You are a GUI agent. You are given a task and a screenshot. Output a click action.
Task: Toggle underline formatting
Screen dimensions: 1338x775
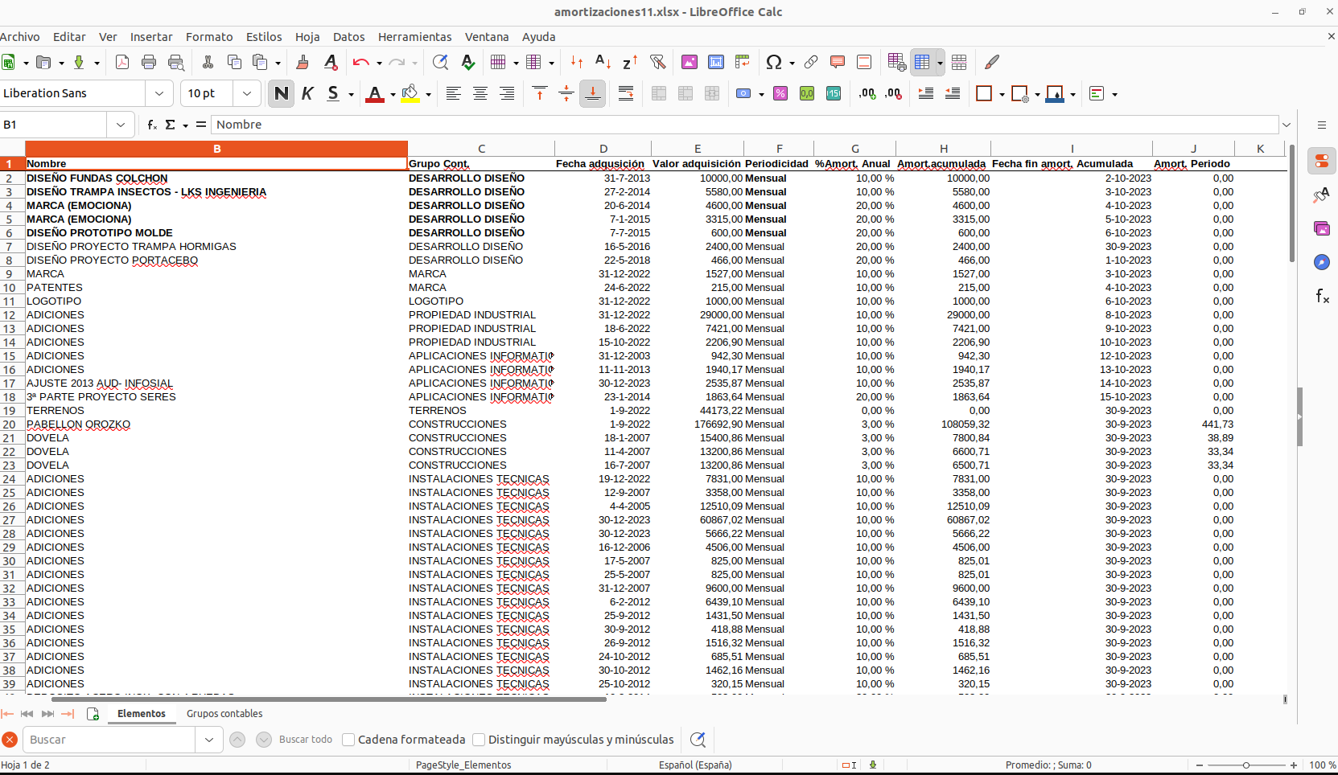click(333, 93)
